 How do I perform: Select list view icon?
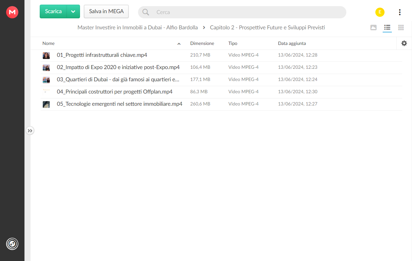387,28
